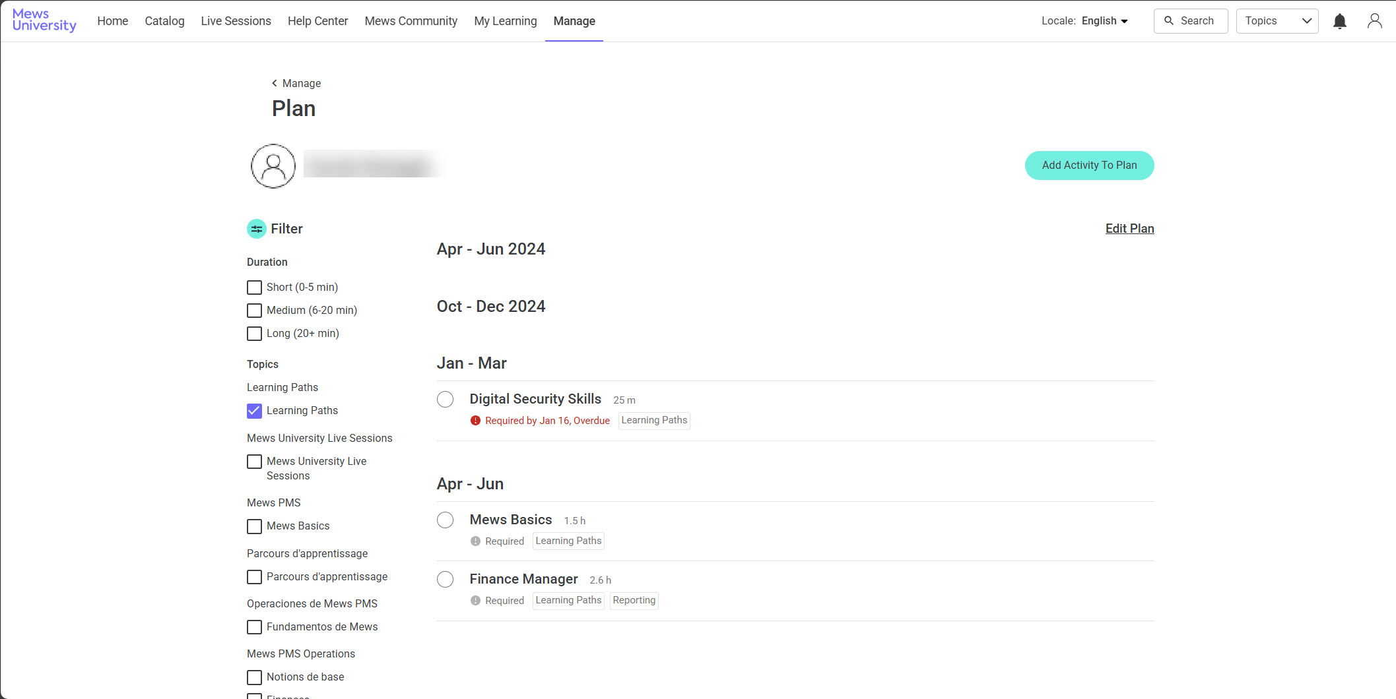
Task: Open Live Sessions
Action: pos(236,21)
